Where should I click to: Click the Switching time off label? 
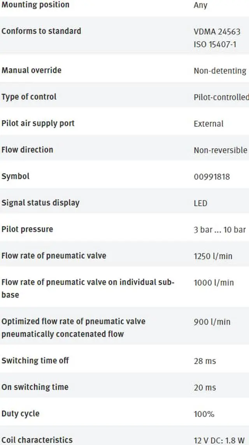tap(35, 361)
